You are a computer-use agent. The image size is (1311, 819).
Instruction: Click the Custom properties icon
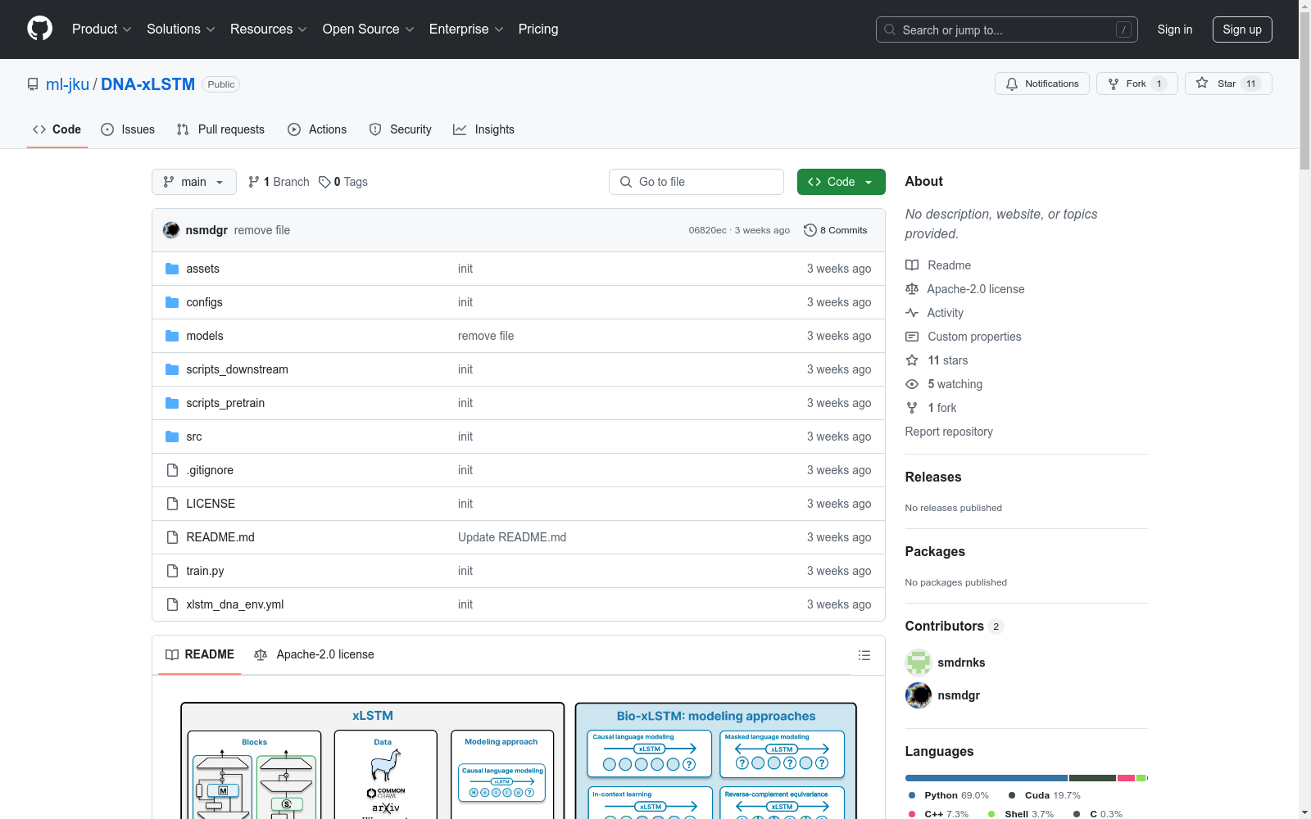coord(912,337)
